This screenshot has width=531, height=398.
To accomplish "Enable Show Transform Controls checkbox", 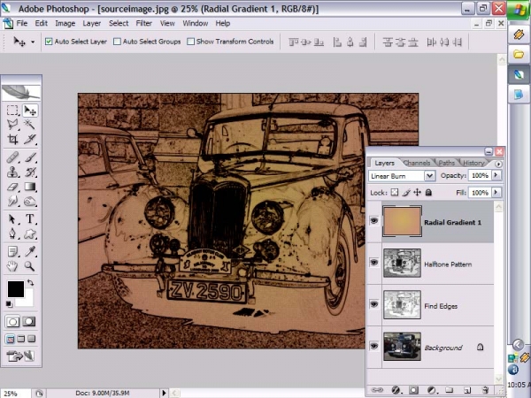I will [191, 42].
